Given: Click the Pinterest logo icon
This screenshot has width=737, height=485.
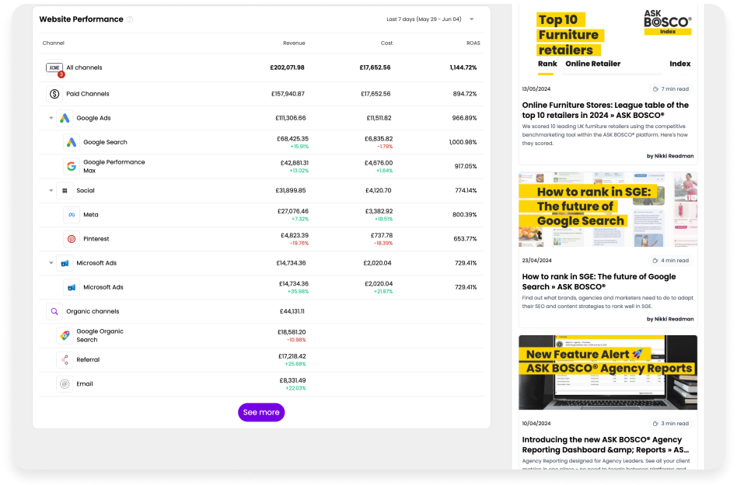Looking at the screenshot, I should coord(72,239).
